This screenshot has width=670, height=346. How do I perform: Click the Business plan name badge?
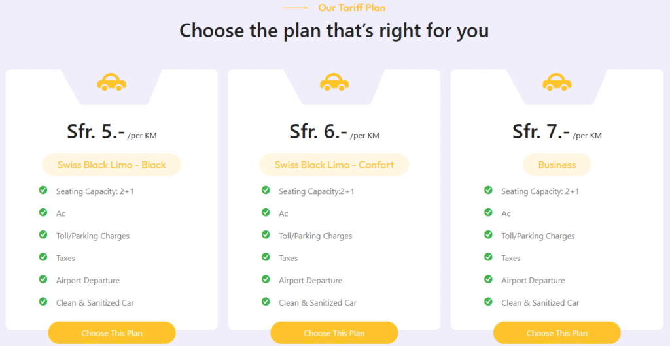pos(557,165)
